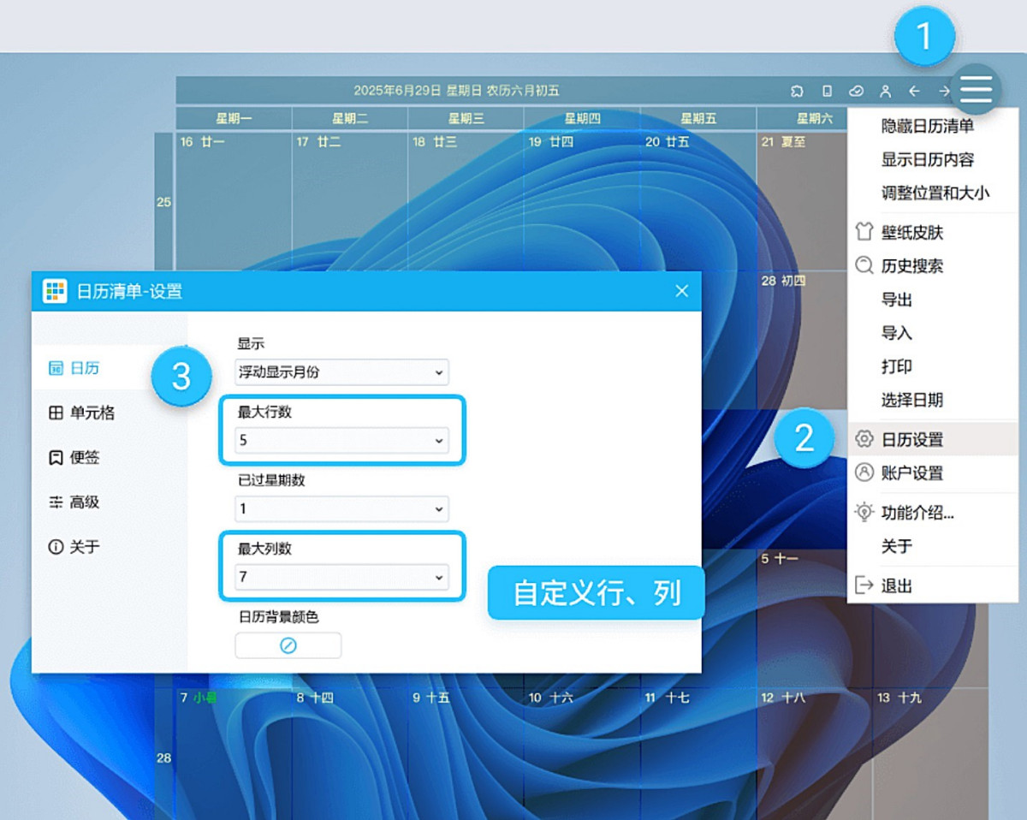This screenshot has width=1027, height=820.
Task: Click the skin/theme icon on the calendar toolbar
Action: pos(796,90)
